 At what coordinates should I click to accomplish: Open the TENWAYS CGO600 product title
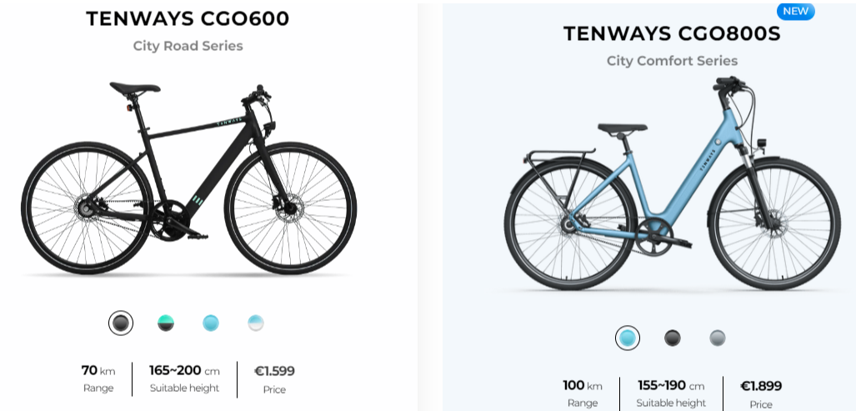tap(188, 18)
